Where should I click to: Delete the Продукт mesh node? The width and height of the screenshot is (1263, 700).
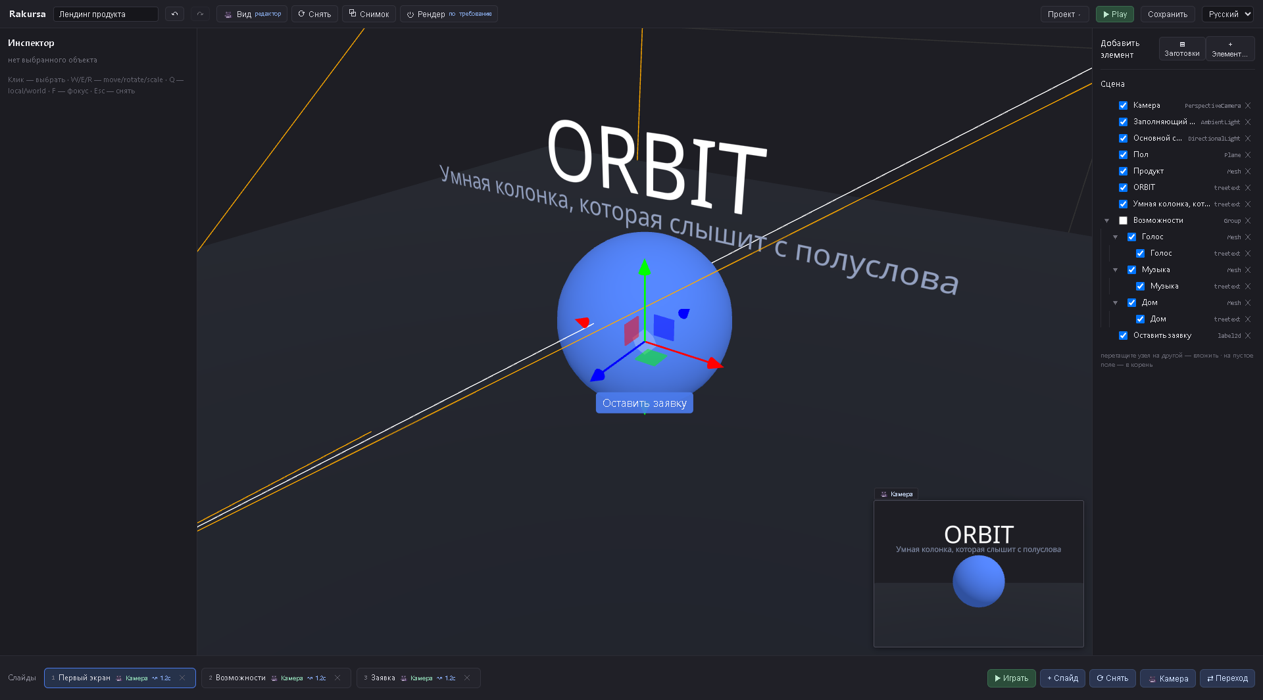1248,172
